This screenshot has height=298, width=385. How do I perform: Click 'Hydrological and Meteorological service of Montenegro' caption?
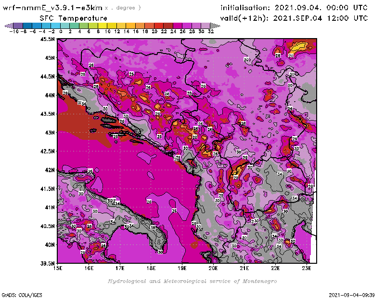tap(192, 281)
